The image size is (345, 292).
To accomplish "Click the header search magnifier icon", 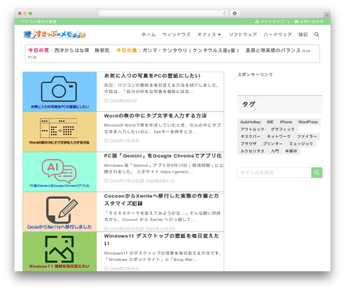I will (x=317, y=35).
